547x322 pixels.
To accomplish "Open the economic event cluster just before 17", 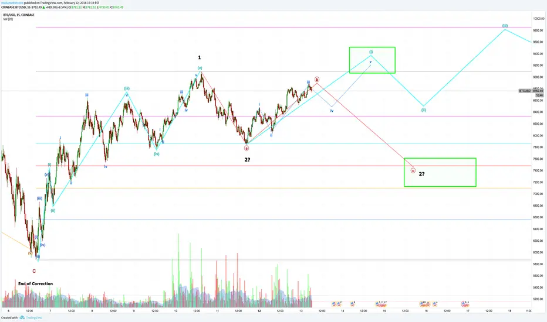I will click(465, 304).
